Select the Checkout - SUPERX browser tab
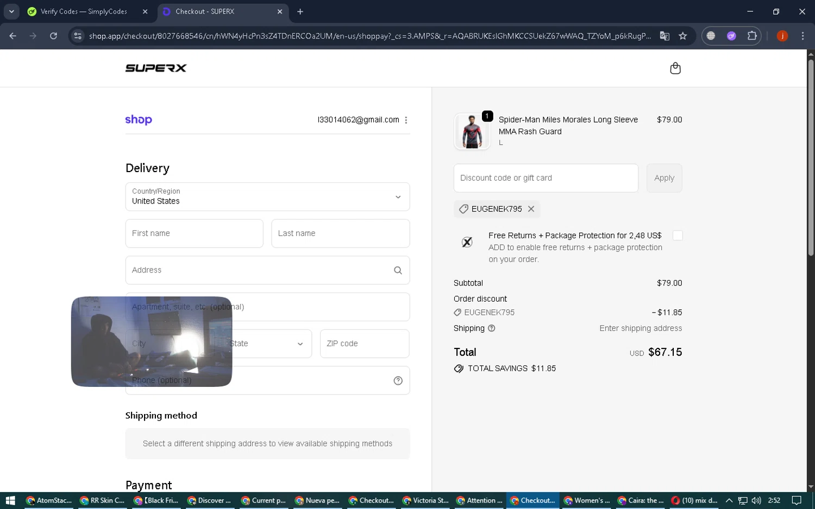The width and height of the screenshot is (815, 509). [223, 11]
